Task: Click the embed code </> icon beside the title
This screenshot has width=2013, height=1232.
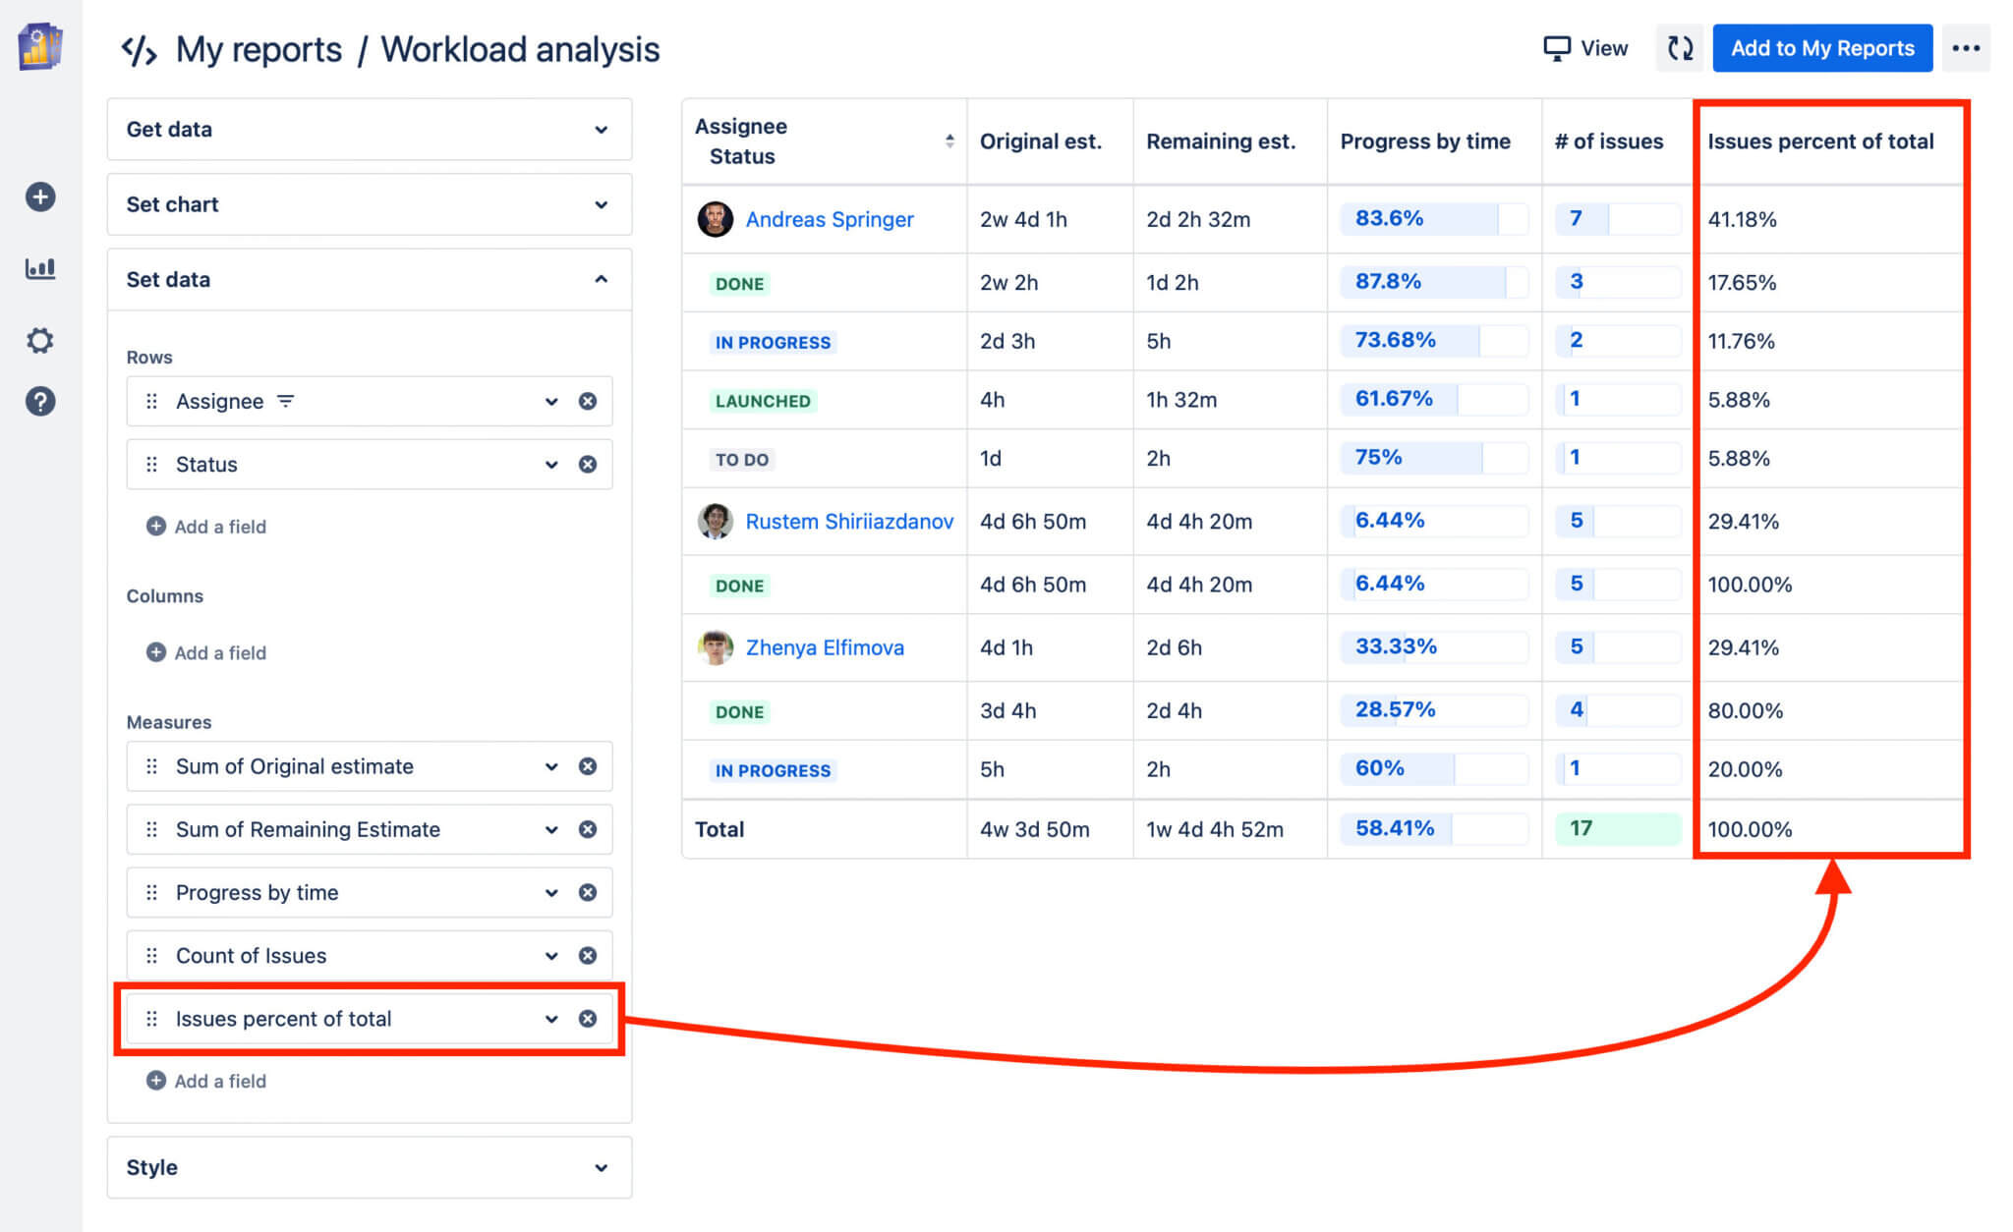Action: (x=139, y=48)
